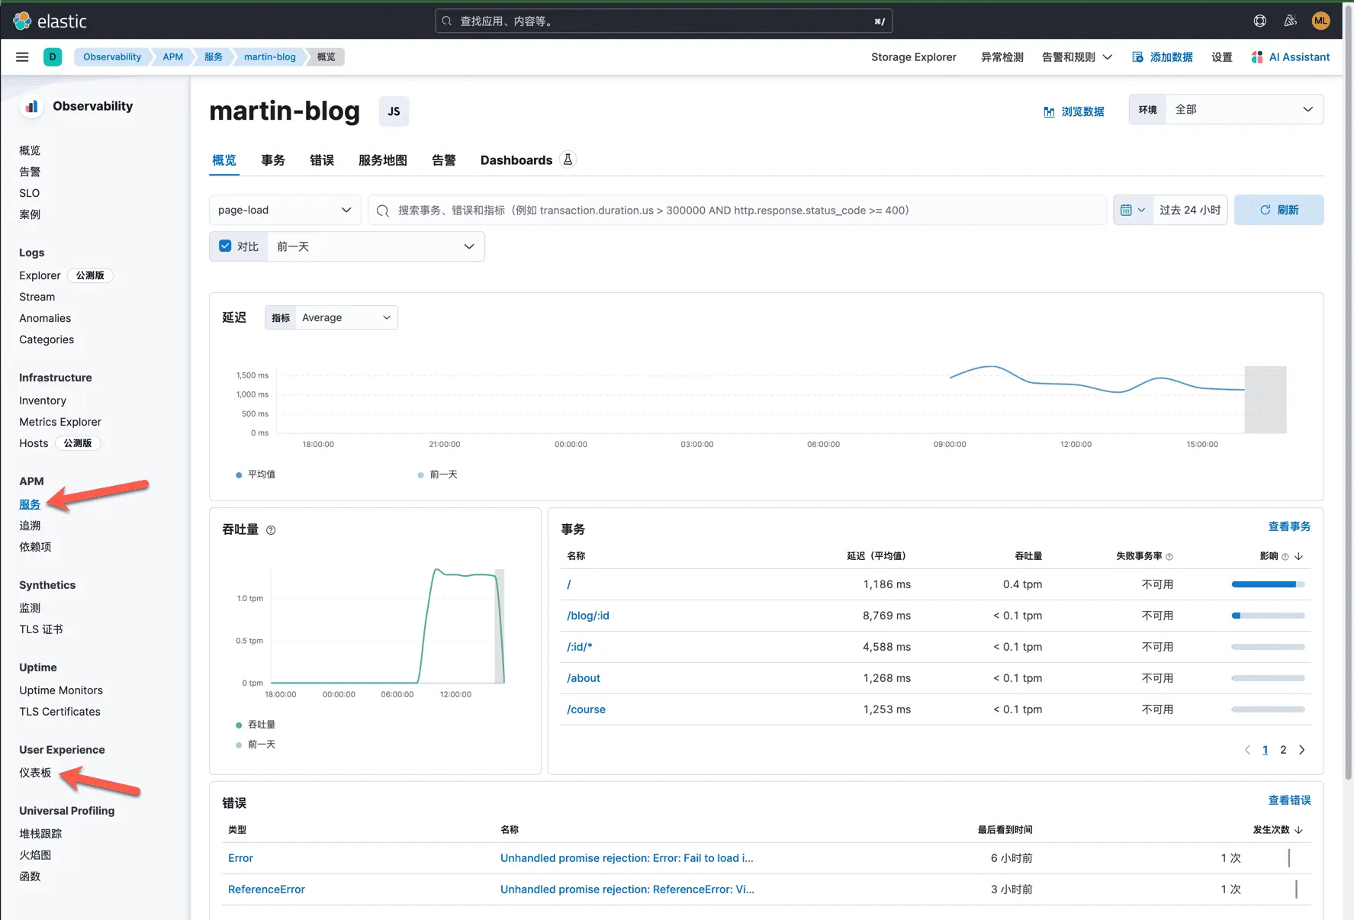Open the help icon in the top bar
1354x920 pixels.
(1259, 21)
